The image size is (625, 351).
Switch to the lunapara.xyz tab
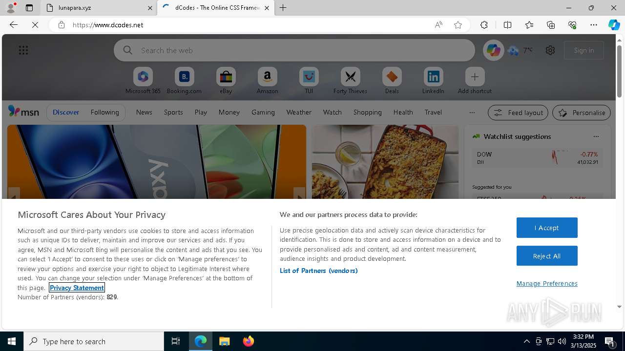(x=99, y=8)
